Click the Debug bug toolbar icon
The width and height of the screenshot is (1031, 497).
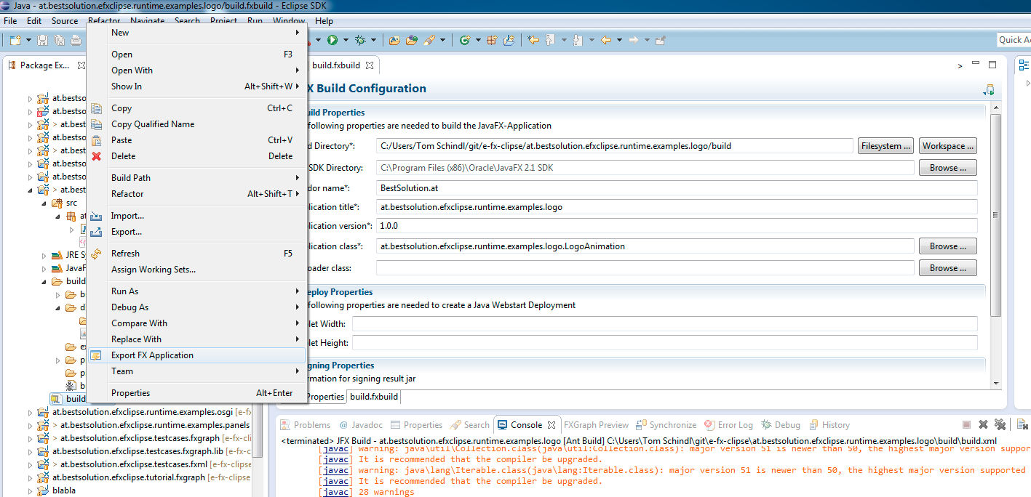pos(361,40)
